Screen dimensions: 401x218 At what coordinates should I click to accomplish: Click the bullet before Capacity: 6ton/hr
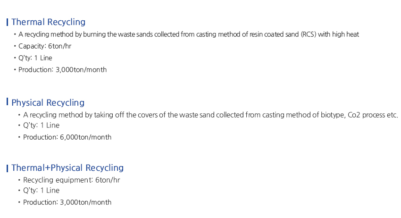(15, 46)
